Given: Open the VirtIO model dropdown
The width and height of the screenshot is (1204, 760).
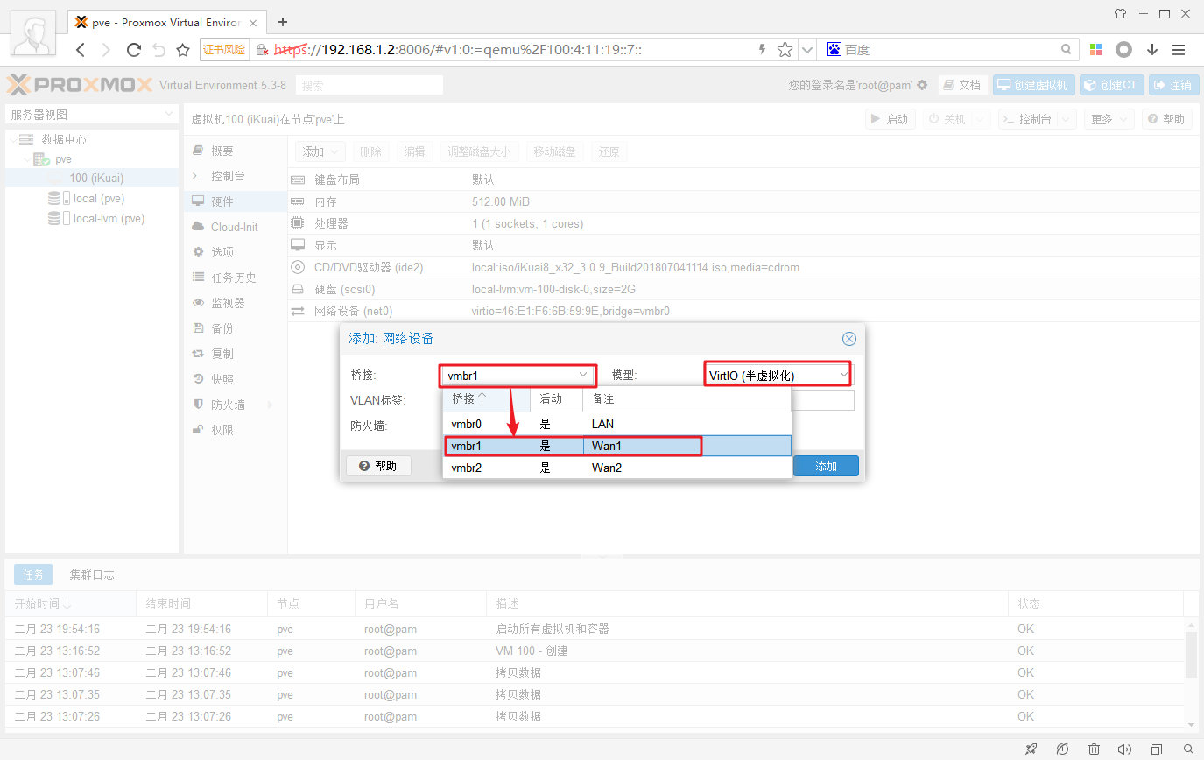Looking at the screenshot, I should [x=778, y=376].
